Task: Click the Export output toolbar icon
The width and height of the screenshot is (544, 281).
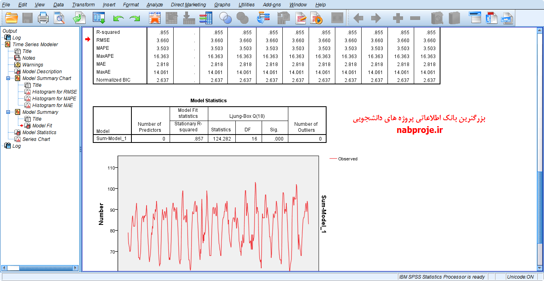Action: (80, 18)
